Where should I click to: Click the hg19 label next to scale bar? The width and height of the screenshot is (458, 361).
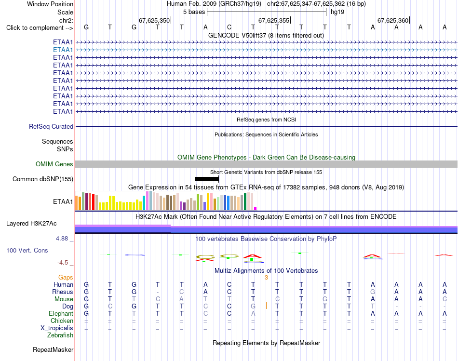pos(337,12)
